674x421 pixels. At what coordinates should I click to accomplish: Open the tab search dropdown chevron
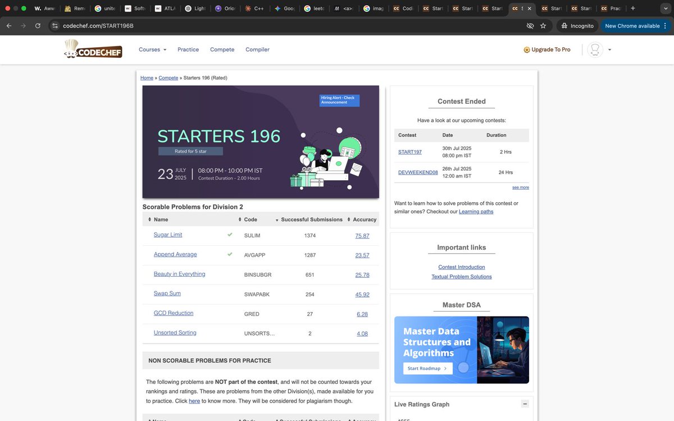[666, 8]
